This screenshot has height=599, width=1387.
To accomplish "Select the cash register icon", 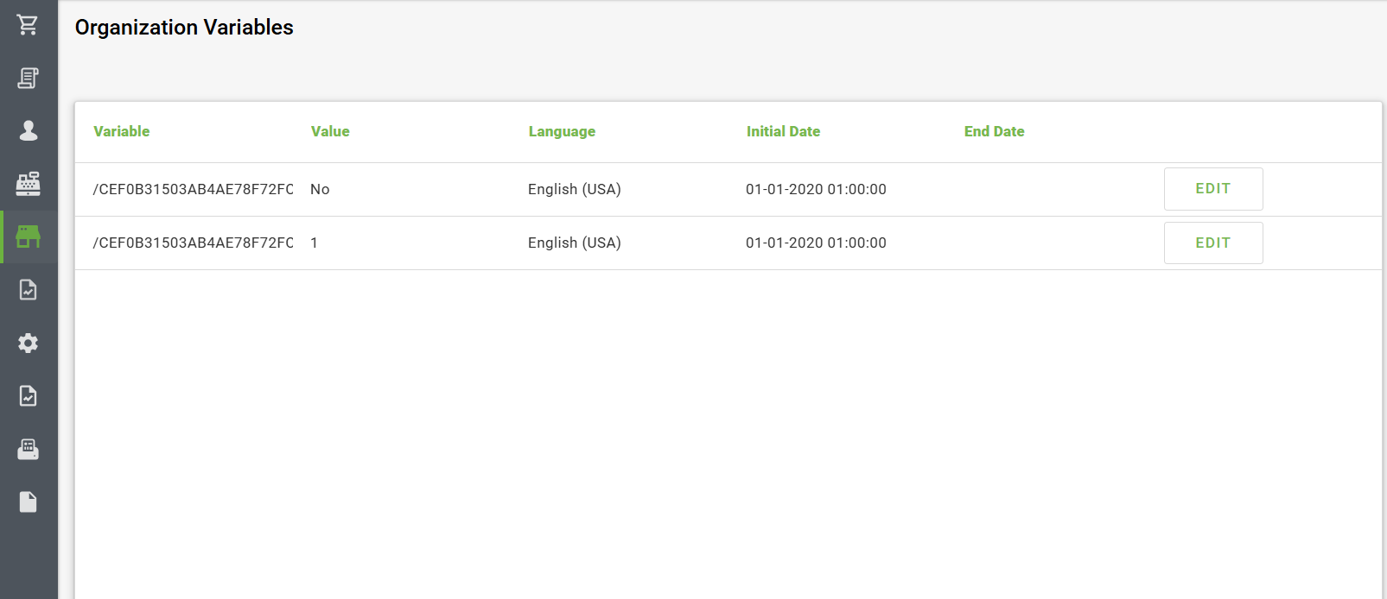I will [28, 184].
